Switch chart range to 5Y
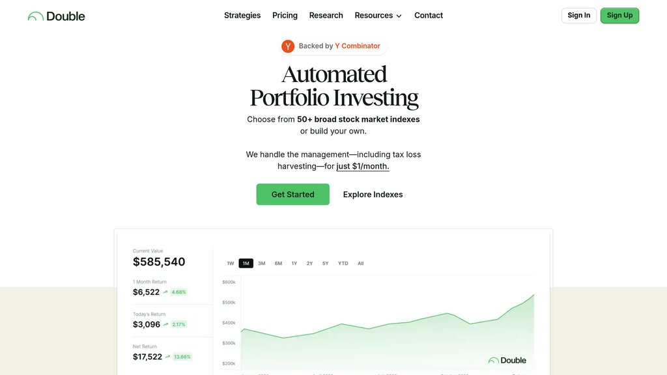 (x=325, y=264)
